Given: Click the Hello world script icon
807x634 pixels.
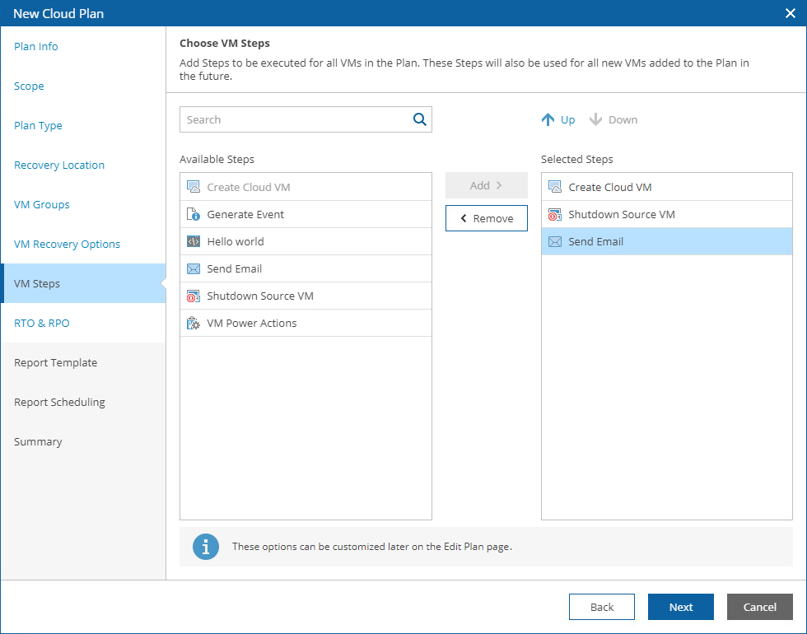Looking at the screenshot, I should point(194,242).
